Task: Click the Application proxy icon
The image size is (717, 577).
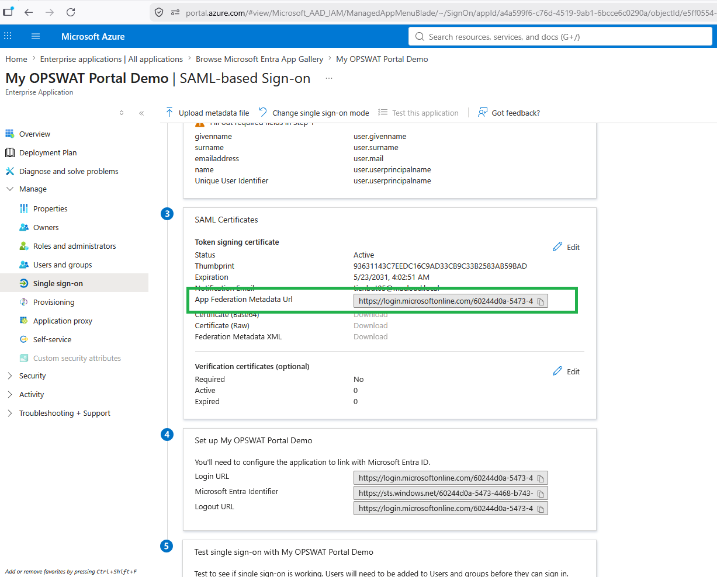Action: (x=23, y=321)
